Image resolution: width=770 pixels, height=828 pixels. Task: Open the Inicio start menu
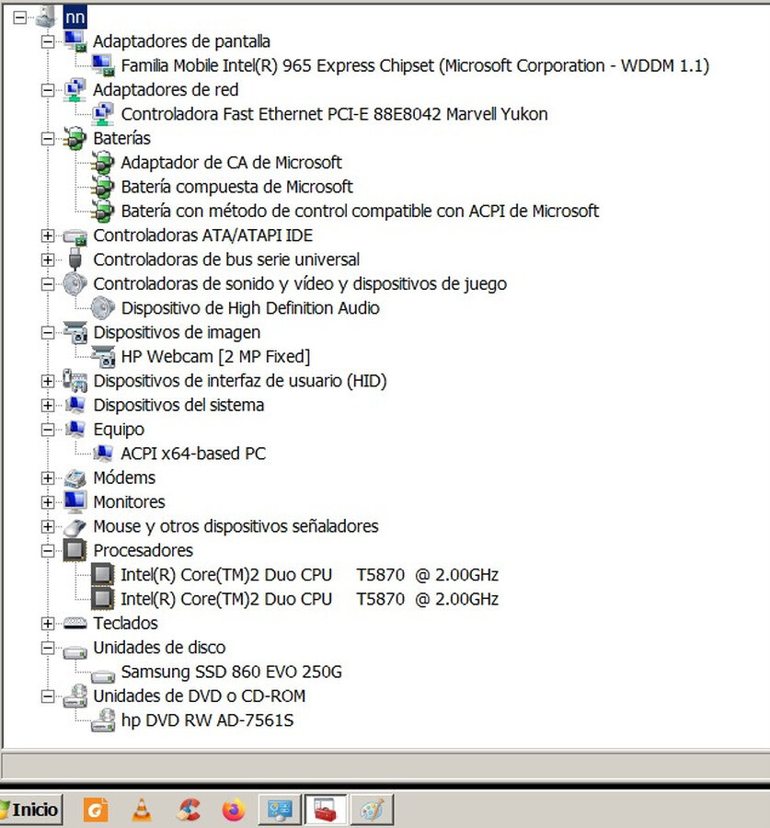(30, 810)
